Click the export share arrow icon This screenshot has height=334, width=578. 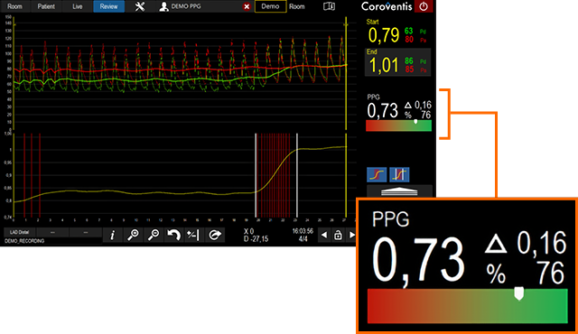click(x=215, y=235)
